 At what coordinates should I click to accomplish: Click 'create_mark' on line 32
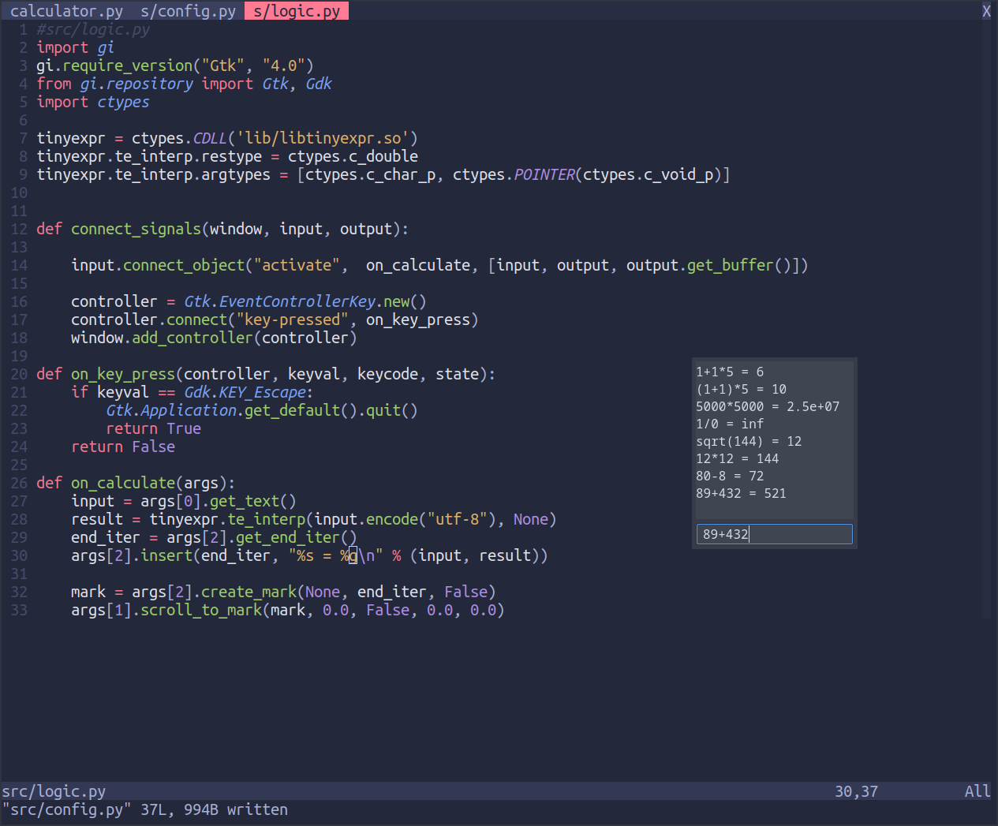point(249,592)
